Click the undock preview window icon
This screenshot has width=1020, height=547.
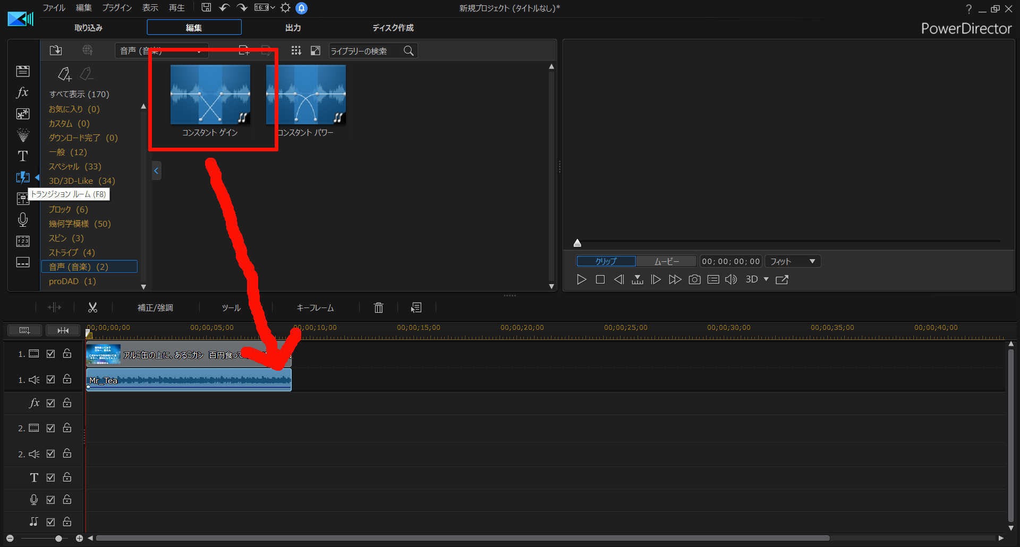[782, 279]
